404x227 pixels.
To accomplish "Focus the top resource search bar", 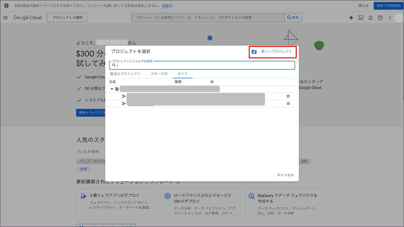I will [208, 18].
